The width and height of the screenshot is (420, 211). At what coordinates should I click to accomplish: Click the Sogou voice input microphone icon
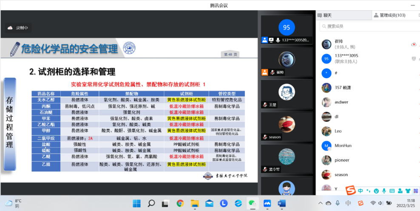point(383,190)
